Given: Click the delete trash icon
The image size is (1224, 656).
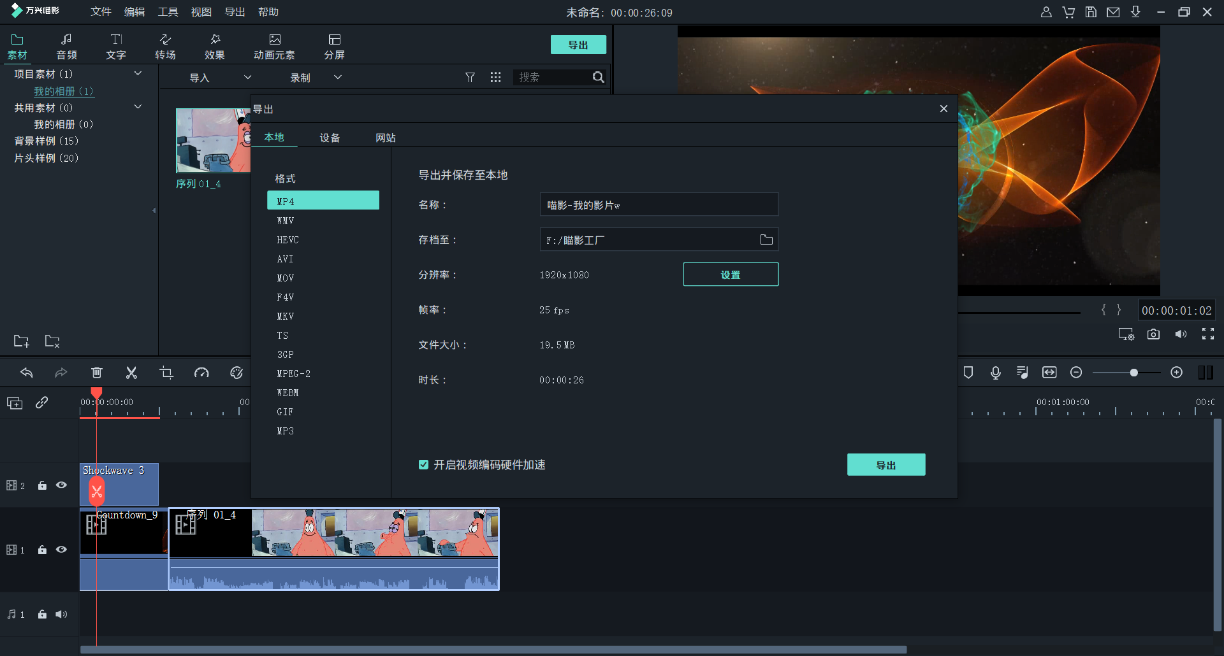Looking at the screenshot, I should [x=97, y=373].
